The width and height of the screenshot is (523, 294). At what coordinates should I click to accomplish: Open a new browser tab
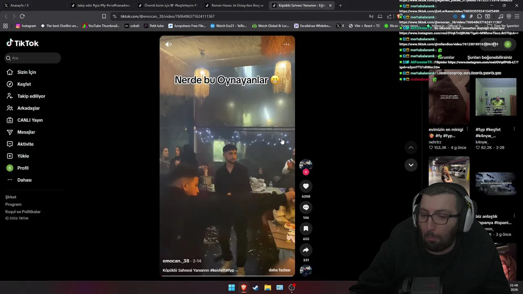[x=340, y=5]
